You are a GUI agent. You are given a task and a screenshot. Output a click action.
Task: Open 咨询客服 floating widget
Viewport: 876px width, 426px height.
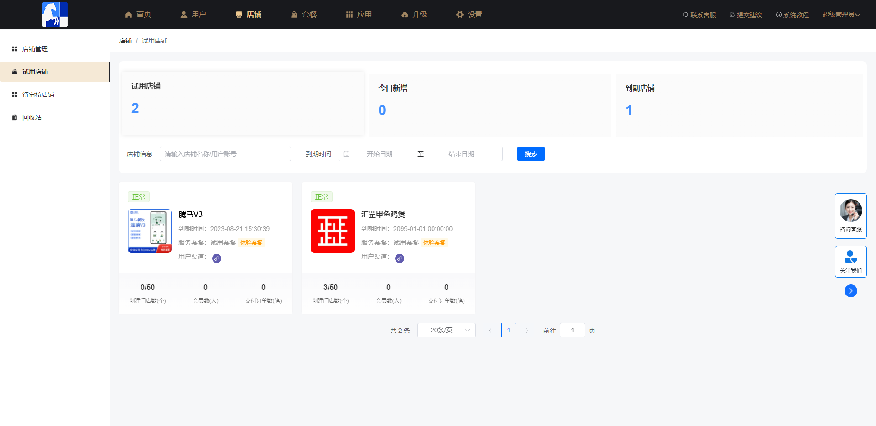[851, 216]
